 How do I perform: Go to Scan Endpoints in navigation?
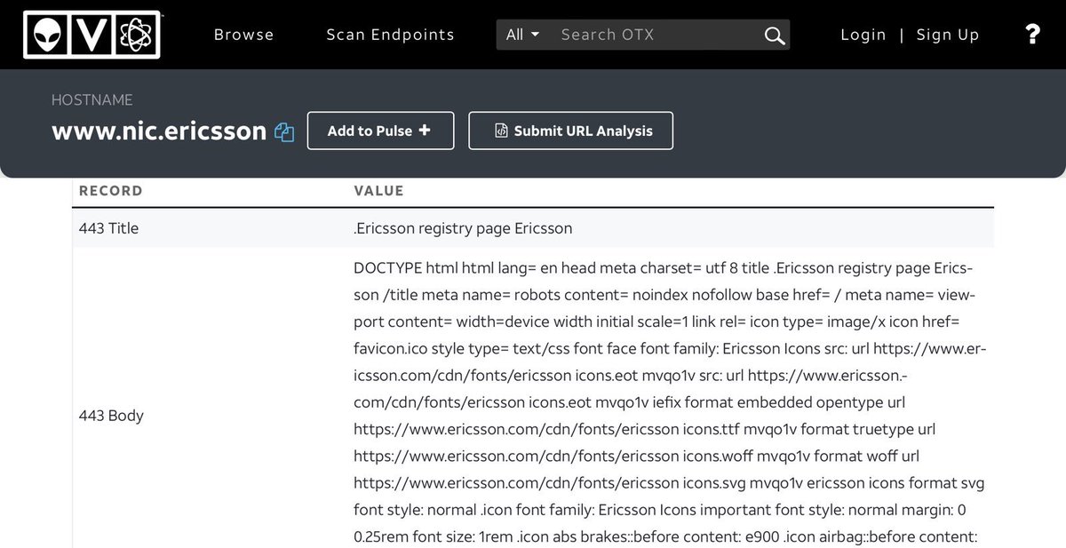pyautogui.click(x=390, y=35)
